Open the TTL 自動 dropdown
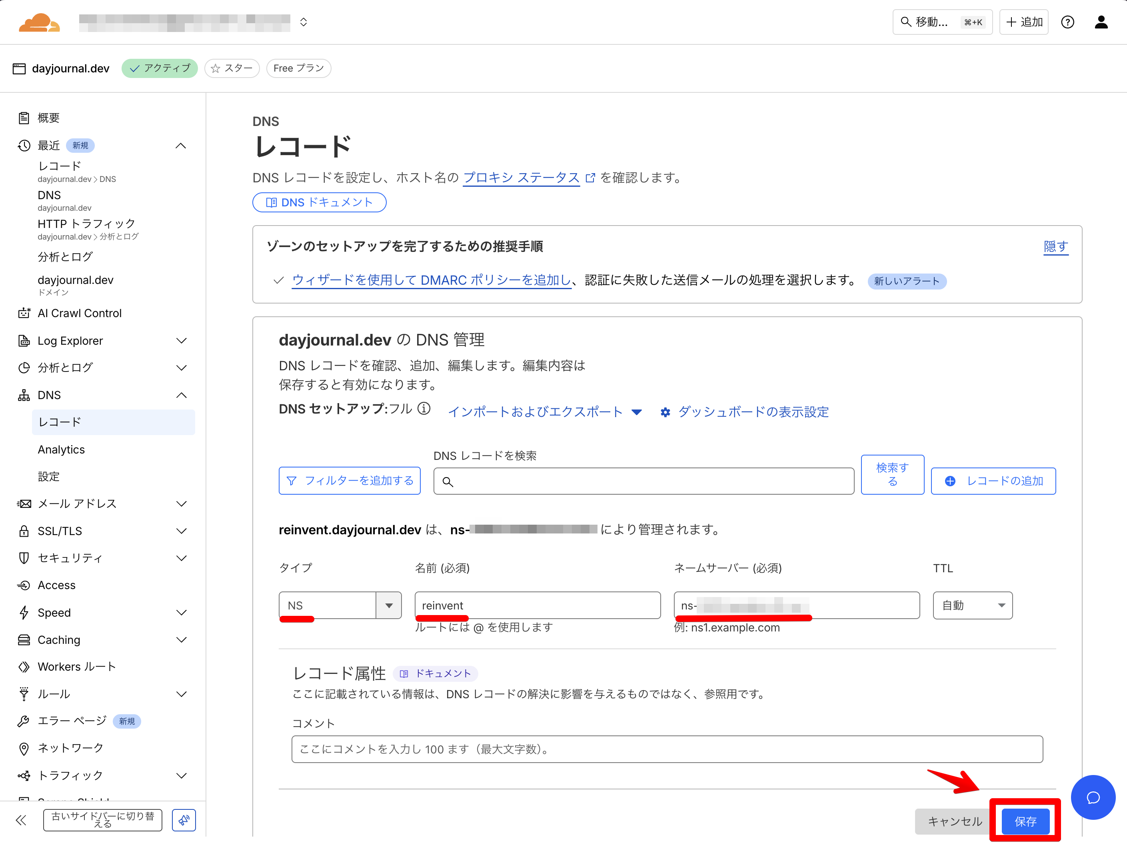 pyautogui.click(x=972, y=605)
